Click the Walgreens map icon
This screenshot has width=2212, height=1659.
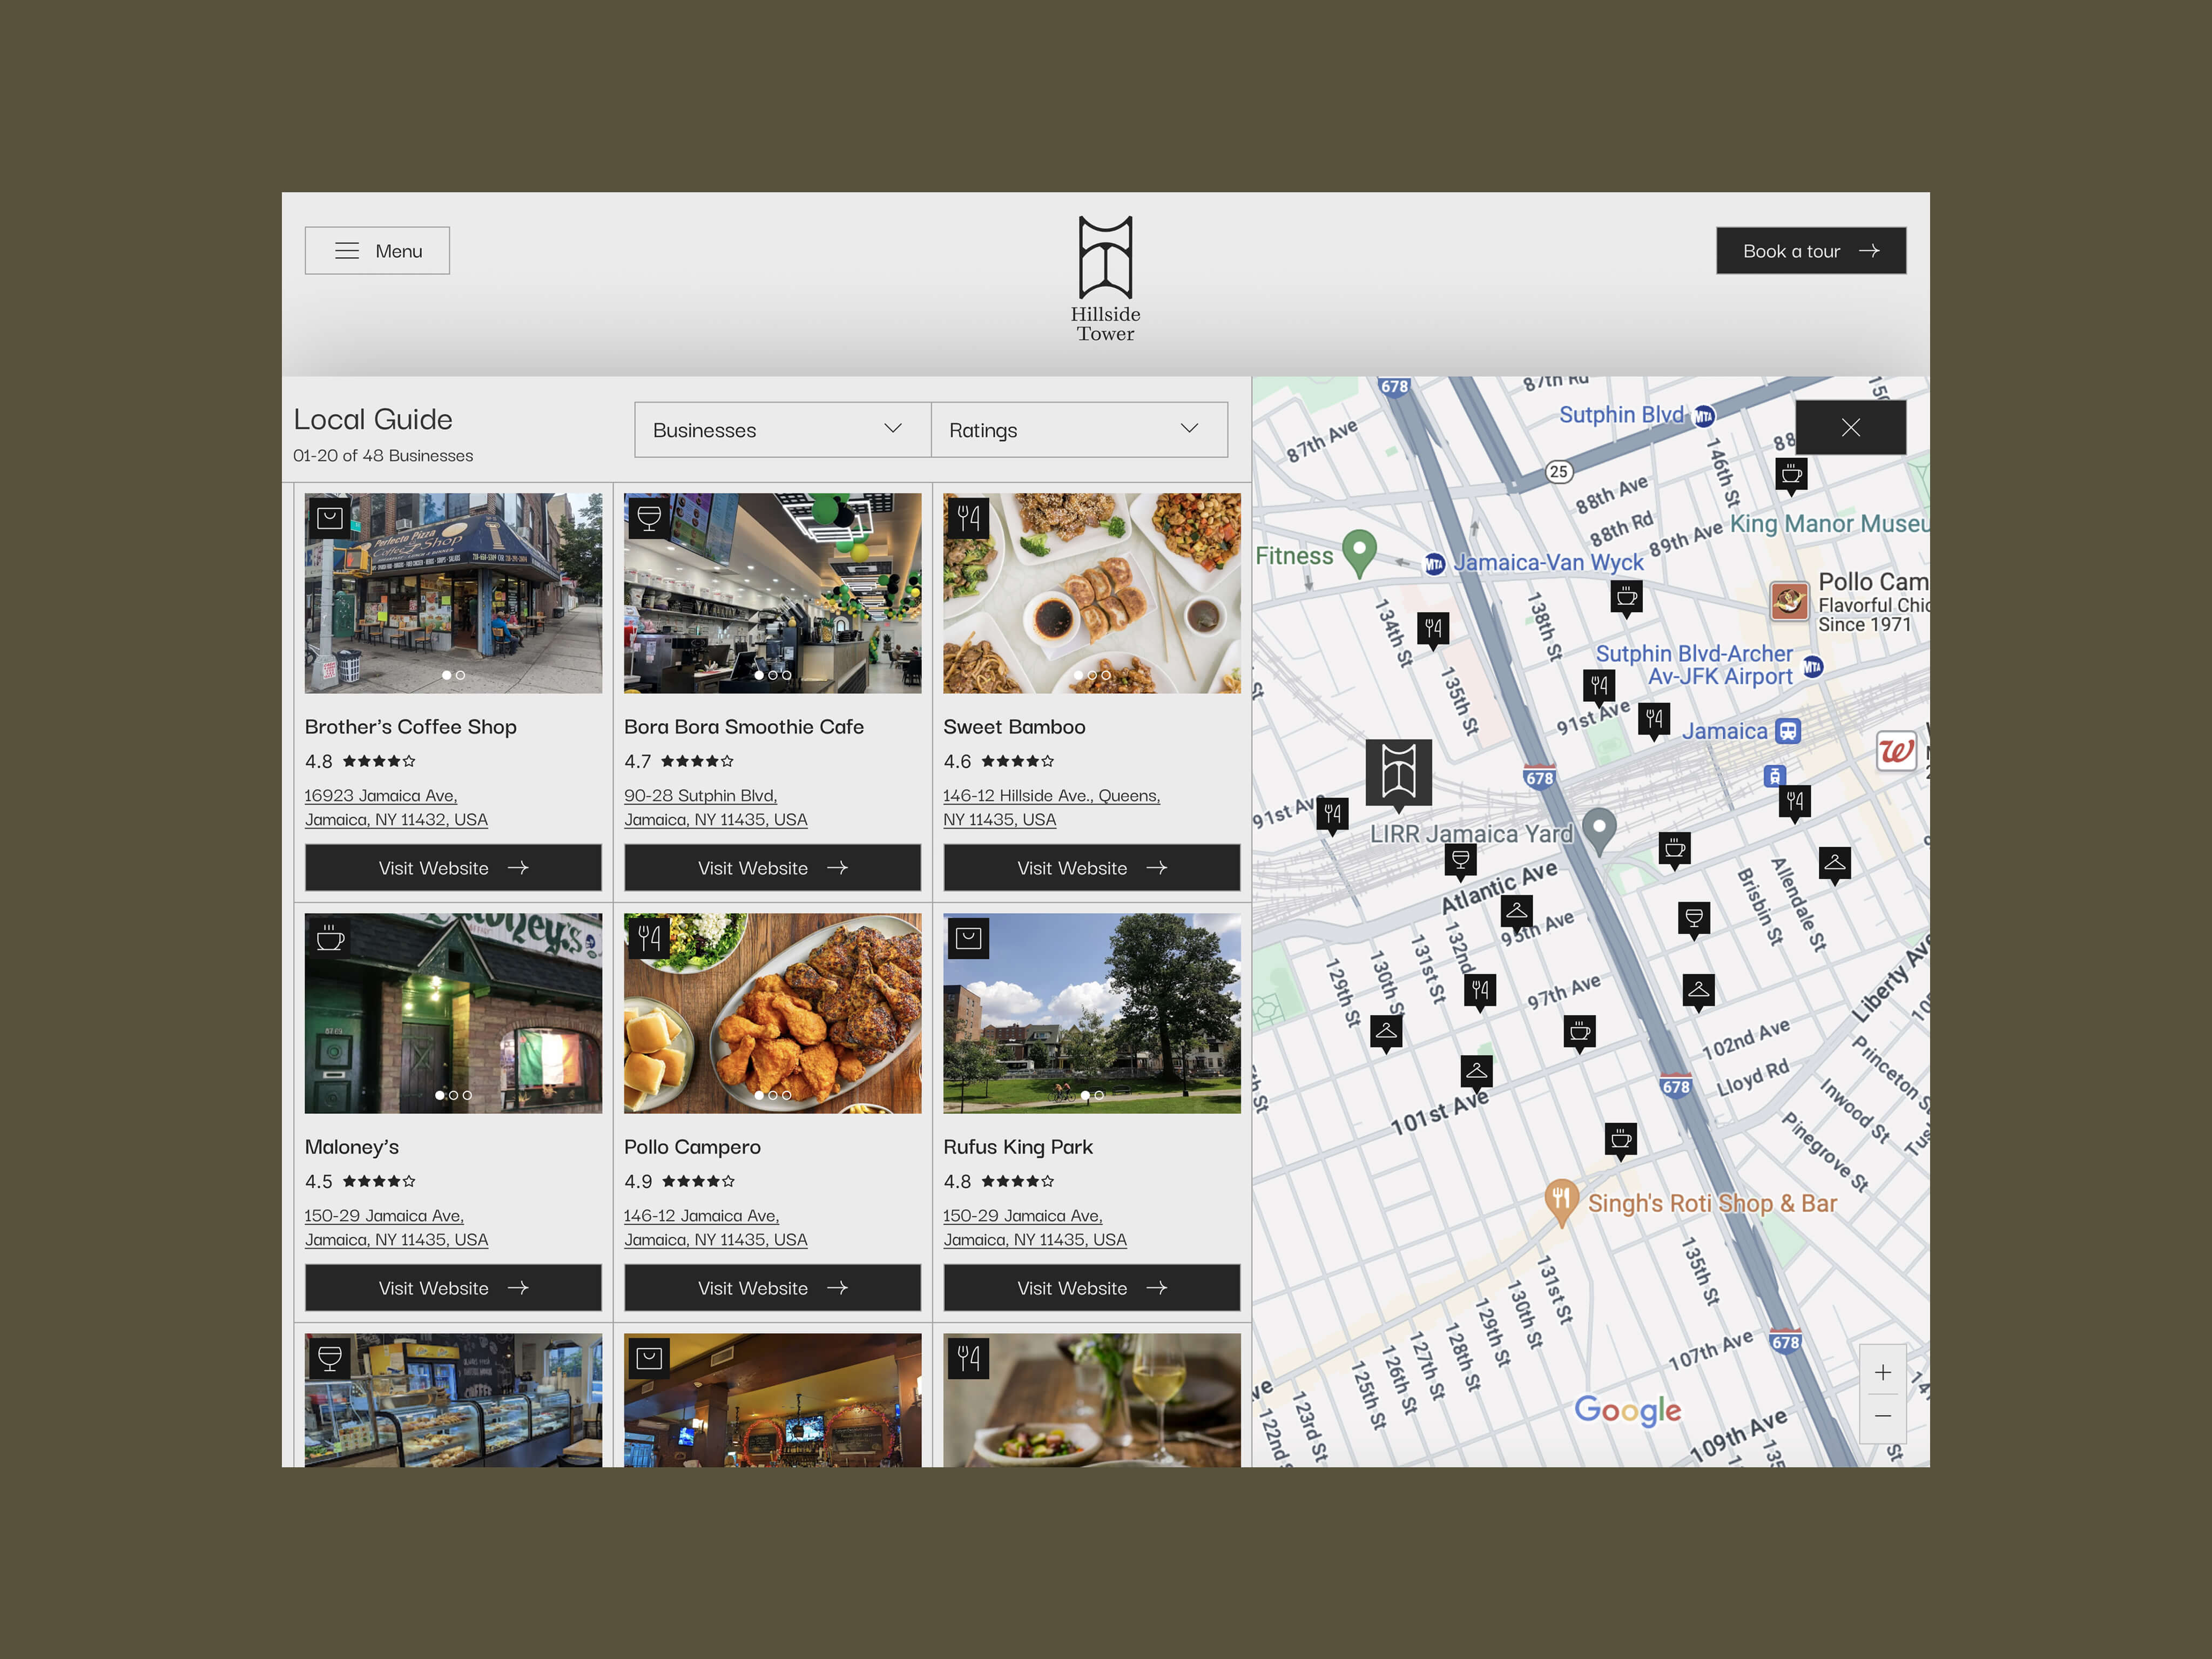coord(1896,750)
